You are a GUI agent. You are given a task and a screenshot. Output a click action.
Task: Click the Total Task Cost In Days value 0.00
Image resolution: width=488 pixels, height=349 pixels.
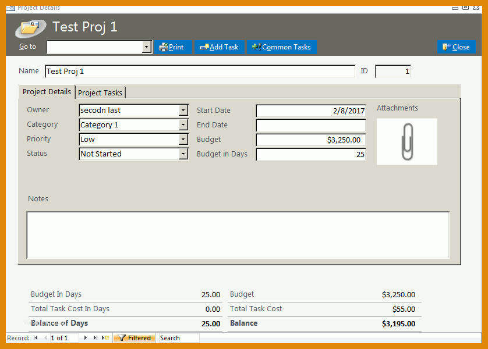[x=213, y=309]
